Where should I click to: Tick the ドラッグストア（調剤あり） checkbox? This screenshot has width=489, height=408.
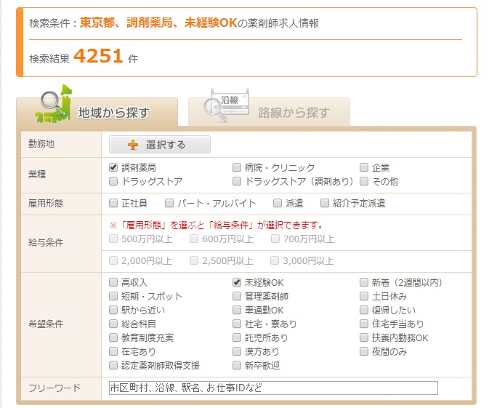point(237,181)
